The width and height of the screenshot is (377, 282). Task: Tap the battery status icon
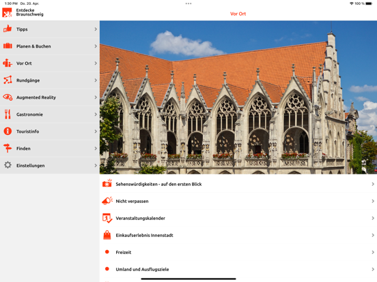click(369, 3)
